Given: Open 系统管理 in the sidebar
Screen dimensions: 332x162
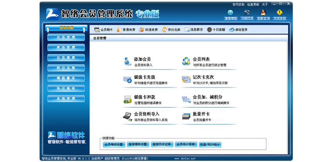Looking at the screenshot, I should 66,99.
